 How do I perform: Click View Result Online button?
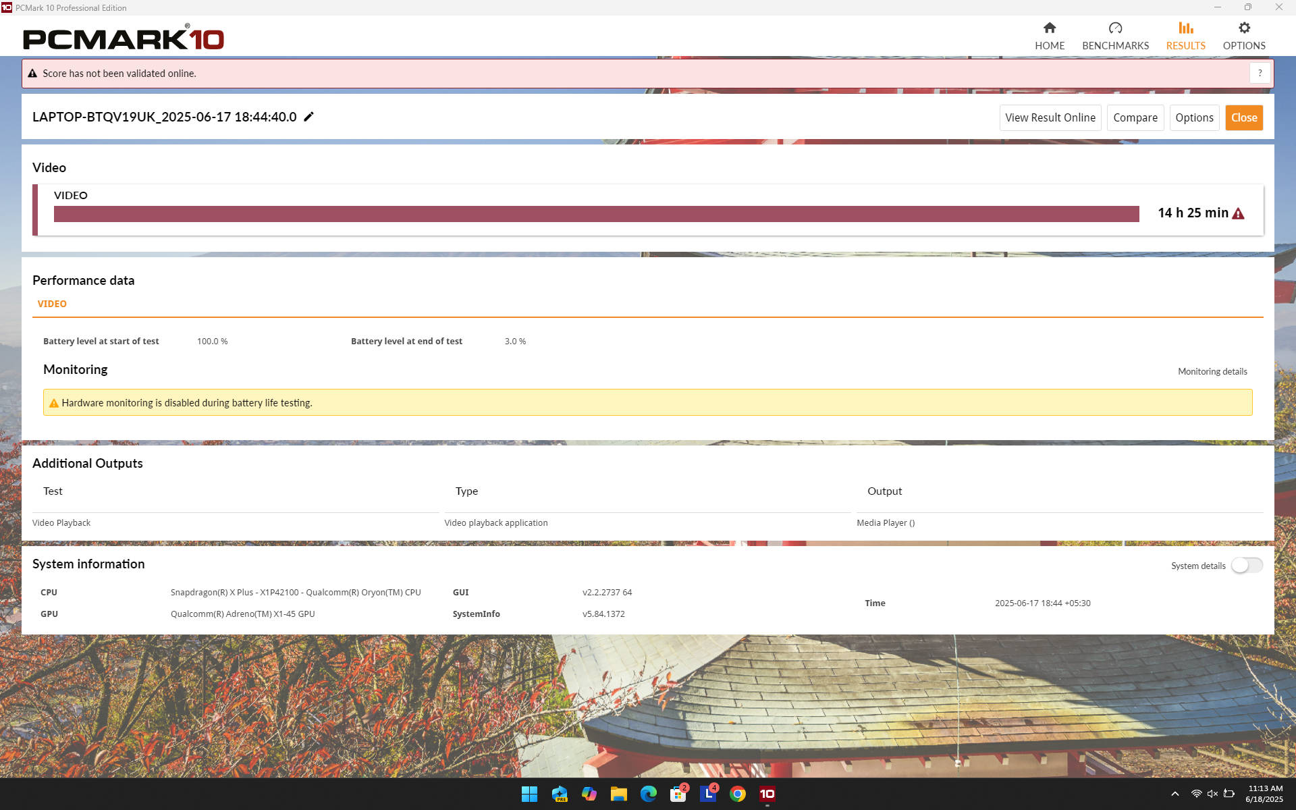(1050, 117)
